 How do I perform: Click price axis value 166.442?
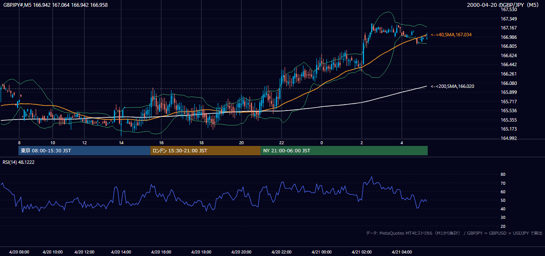coord(508,65)
